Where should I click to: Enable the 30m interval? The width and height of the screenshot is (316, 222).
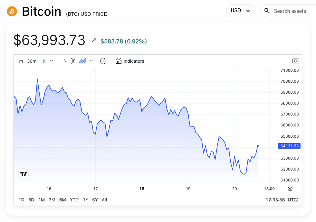pos(32,61)
